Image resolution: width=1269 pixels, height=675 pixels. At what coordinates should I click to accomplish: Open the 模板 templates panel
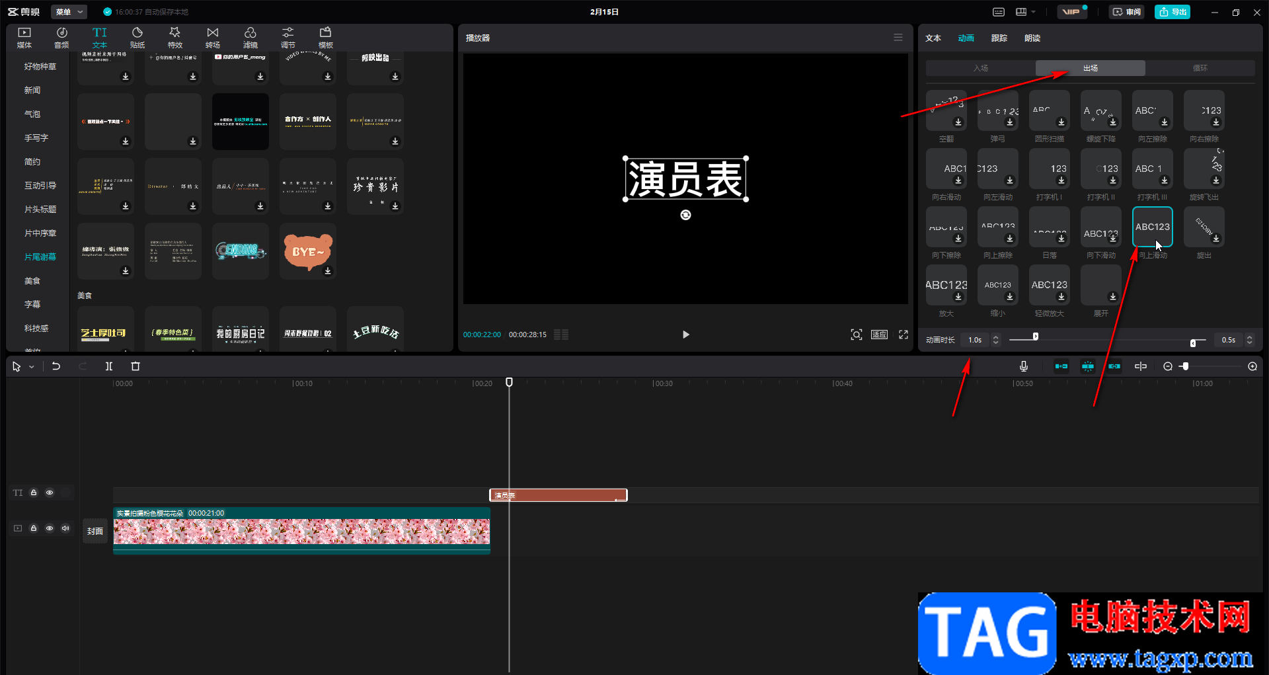[x=326, y=38]
